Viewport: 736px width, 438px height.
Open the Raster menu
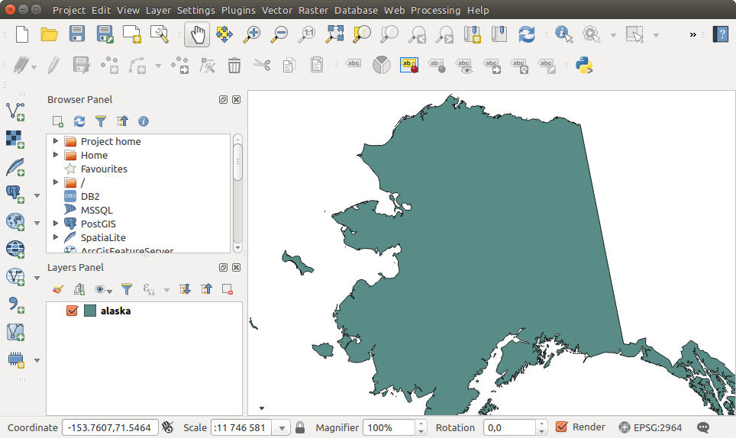[313, 11]
